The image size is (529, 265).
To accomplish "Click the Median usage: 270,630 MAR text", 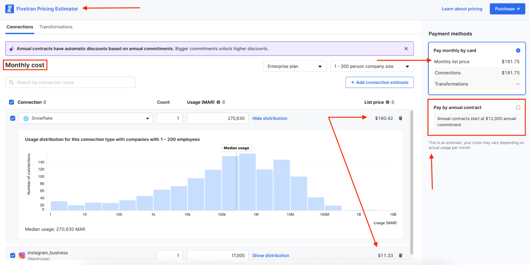I will (x=55, y=229).
